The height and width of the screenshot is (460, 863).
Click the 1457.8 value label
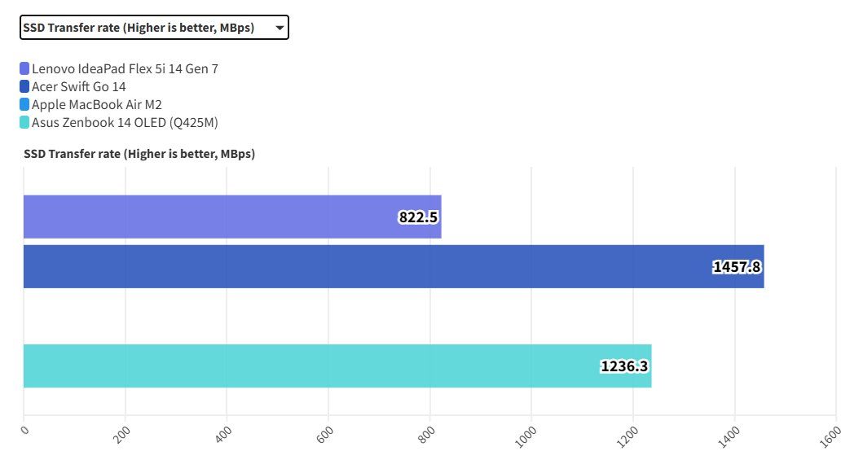737,267
